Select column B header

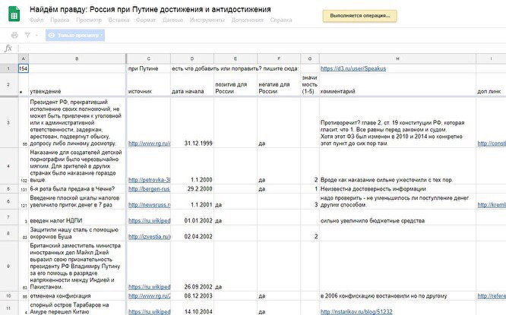click(77, 58)
